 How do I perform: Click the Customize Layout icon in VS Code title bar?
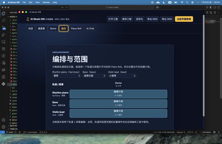207,7
